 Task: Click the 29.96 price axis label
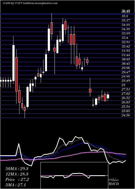click(126, 68)
